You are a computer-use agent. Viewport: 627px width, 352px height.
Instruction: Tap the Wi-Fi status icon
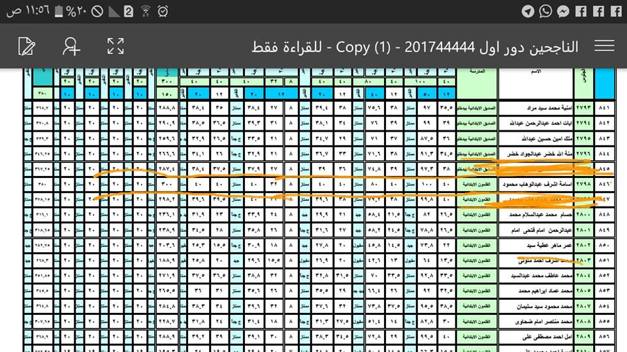[145, 11]
